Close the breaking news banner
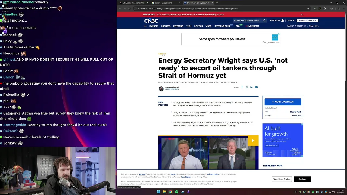This screenshot has width=347, height=195. (302, 15)
